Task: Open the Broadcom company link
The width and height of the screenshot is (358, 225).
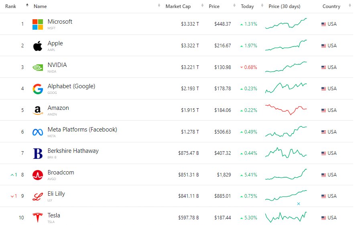Action: coord(61,172)
